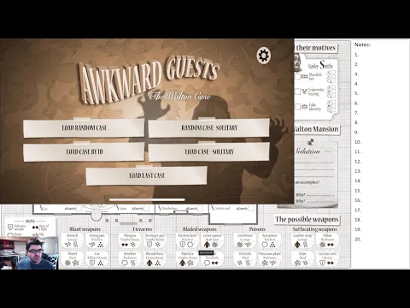Viewport: 410px width, 308px height.
Task: Select the Blunderbuss weapon card
Action: pyautogui.click(x=155, y=258)
